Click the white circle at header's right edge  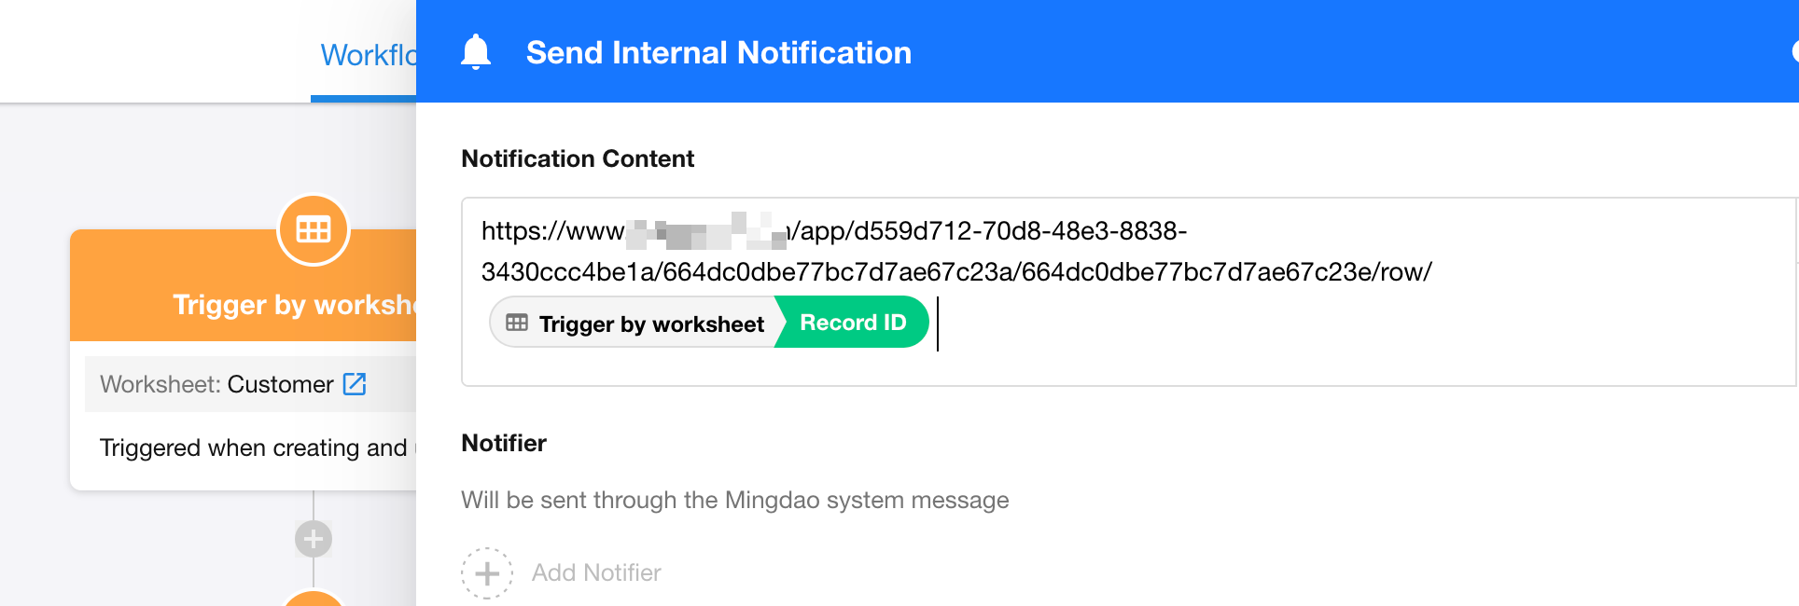[1794, 52]
